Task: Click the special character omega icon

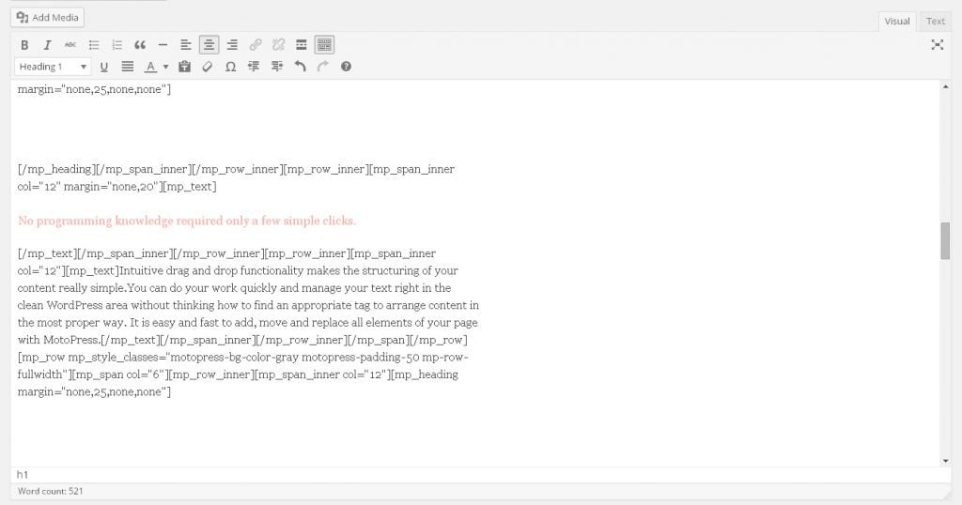Action: click(231, 67)
